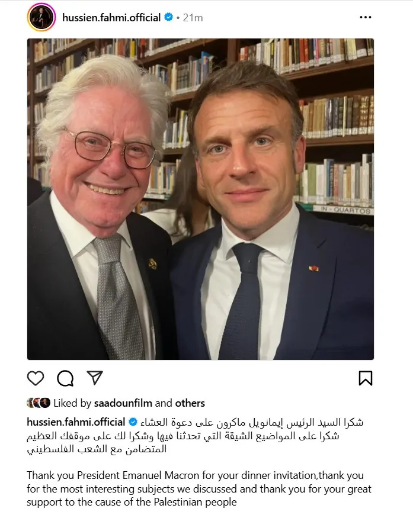Open comments with the speech bubble icon

pyautogui.click(x=65, y=378)
